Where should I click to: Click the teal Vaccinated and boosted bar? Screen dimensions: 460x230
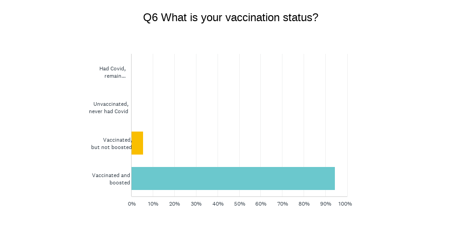point(233,178)
